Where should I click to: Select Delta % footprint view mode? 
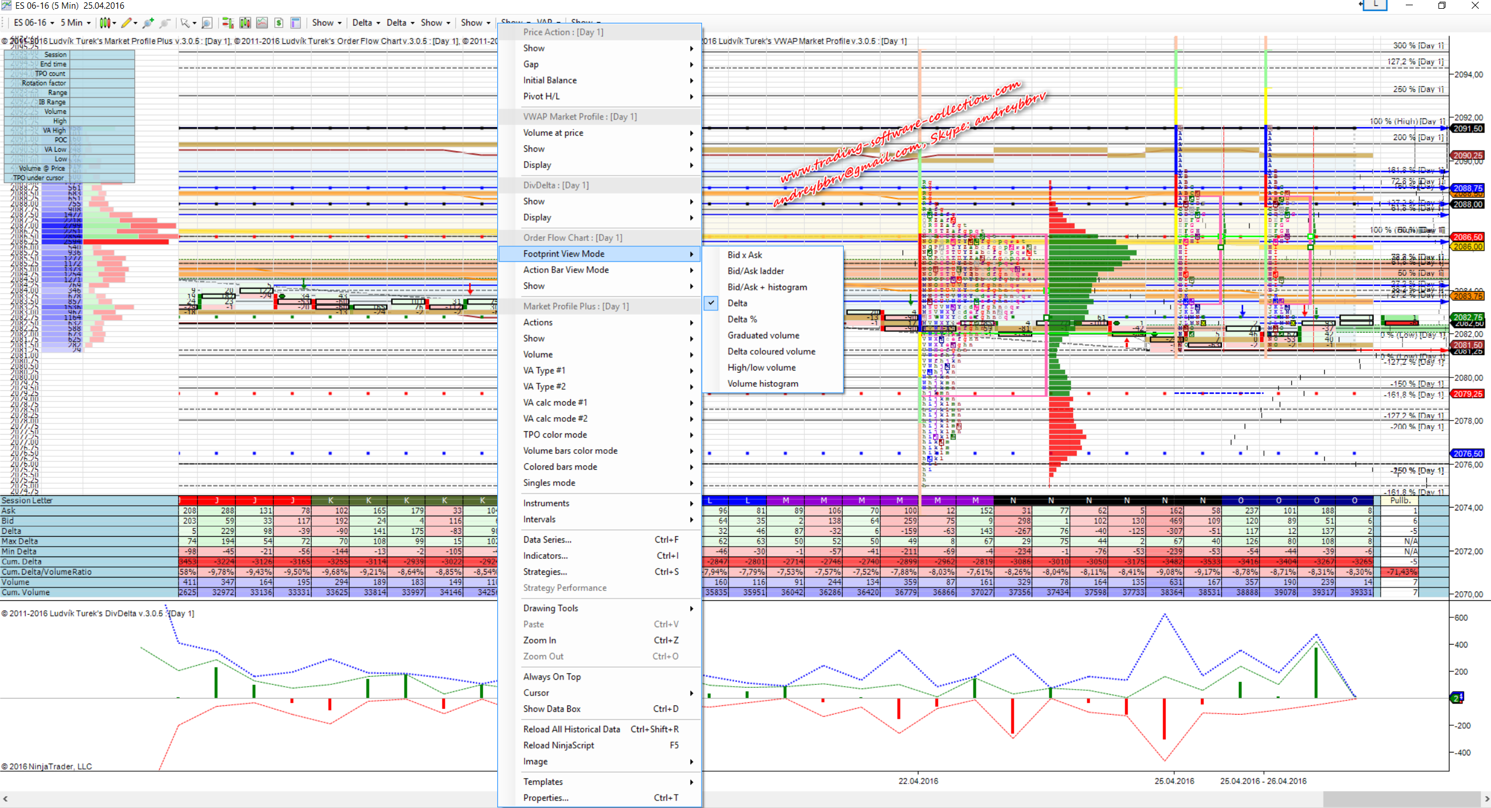(742, 319)
